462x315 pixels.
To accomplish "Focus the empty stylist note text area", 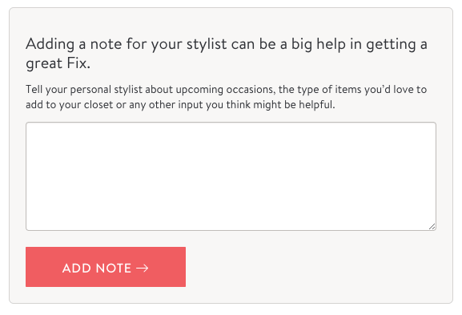I will (231, 176).
